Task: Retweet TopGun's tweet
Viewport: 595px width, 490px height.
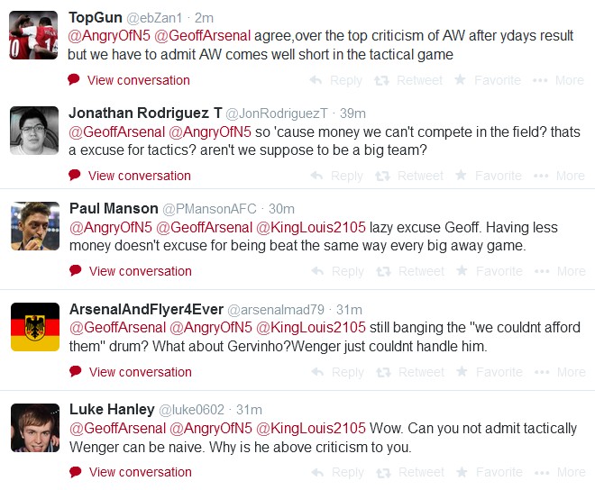Action: tap(408, 80)
